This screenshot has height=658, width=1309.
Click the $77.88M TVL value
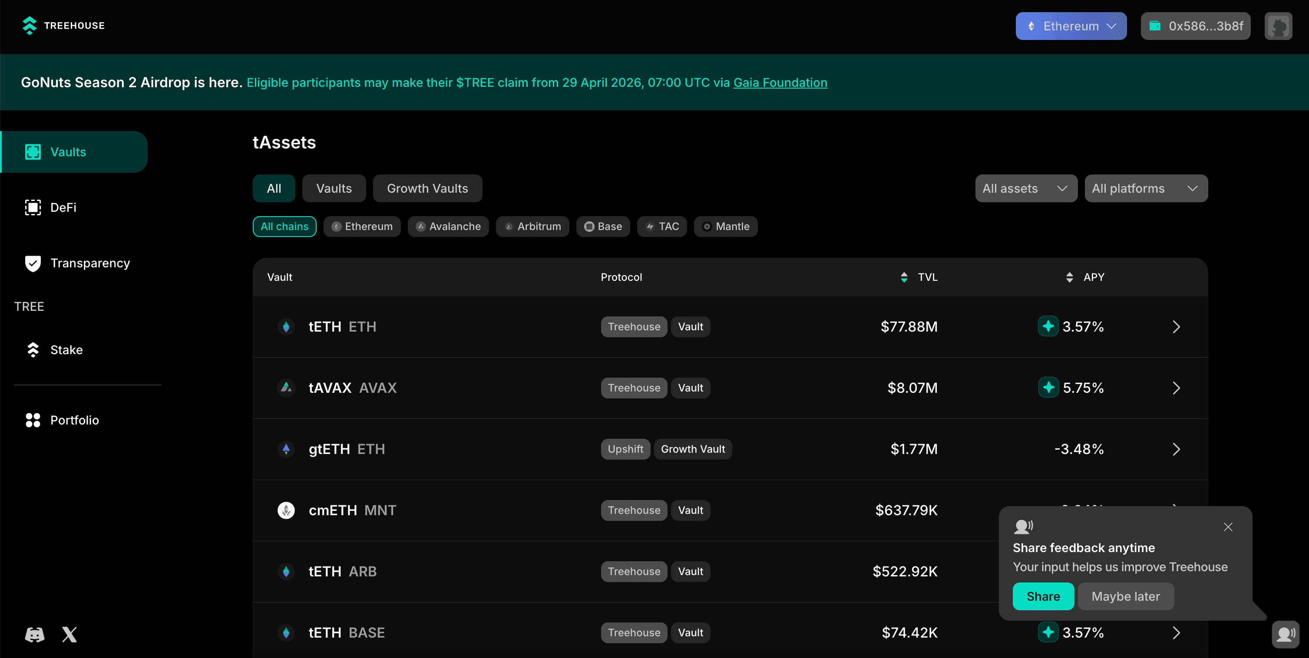[x=909, y=326]
